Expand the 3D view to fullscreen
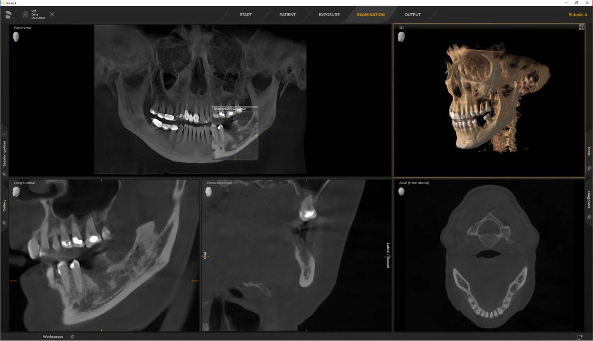Image resolution: width=593 pixels, height=341 pixels. pyautogui.click(x=582, y=27)
